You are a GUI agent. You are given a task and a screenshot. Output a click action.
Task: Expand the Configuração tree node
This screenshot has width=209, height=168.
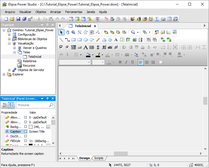click(x=9, y=35)
